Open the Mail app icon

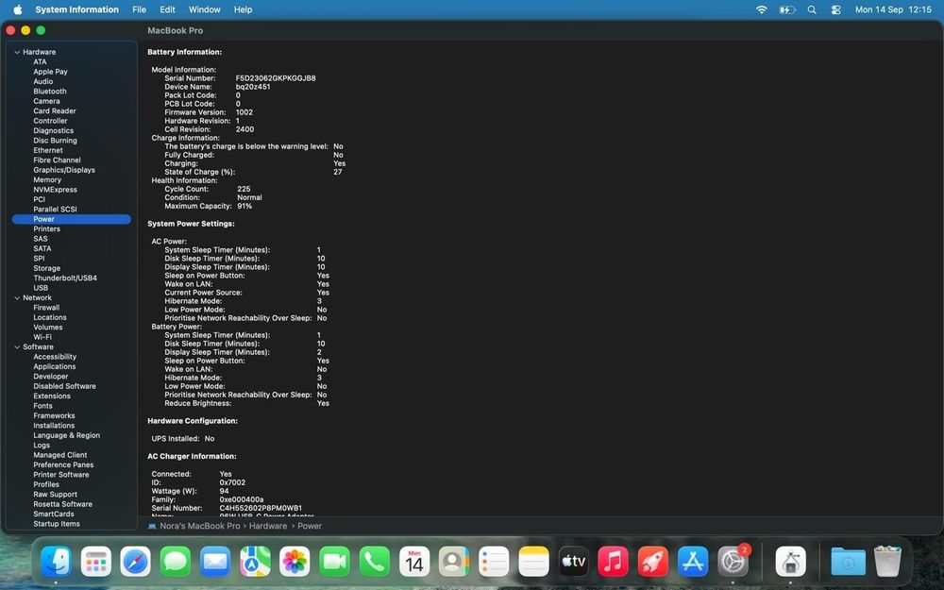point(215,561)
